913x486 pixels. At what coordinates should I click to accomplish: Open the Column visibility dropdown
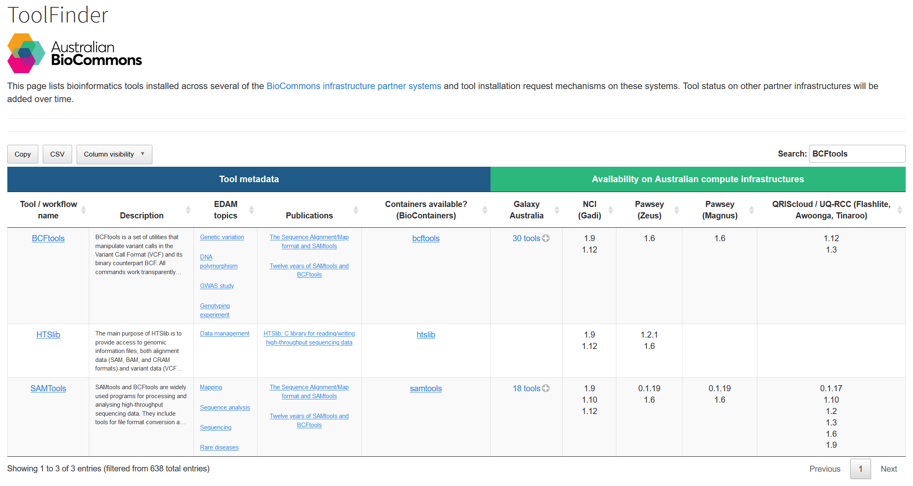(114, 155)
